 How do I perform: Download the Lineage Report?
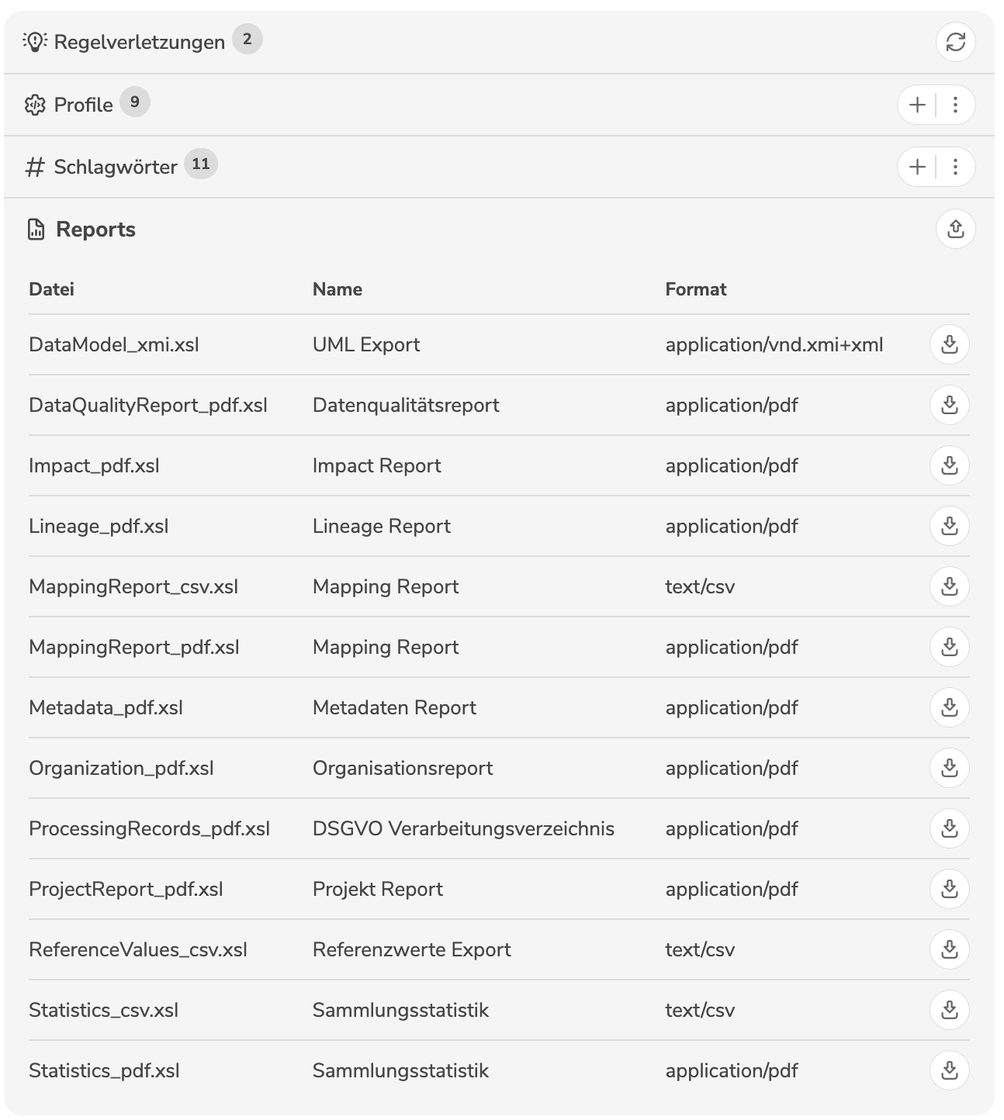[x=949, y=526]
